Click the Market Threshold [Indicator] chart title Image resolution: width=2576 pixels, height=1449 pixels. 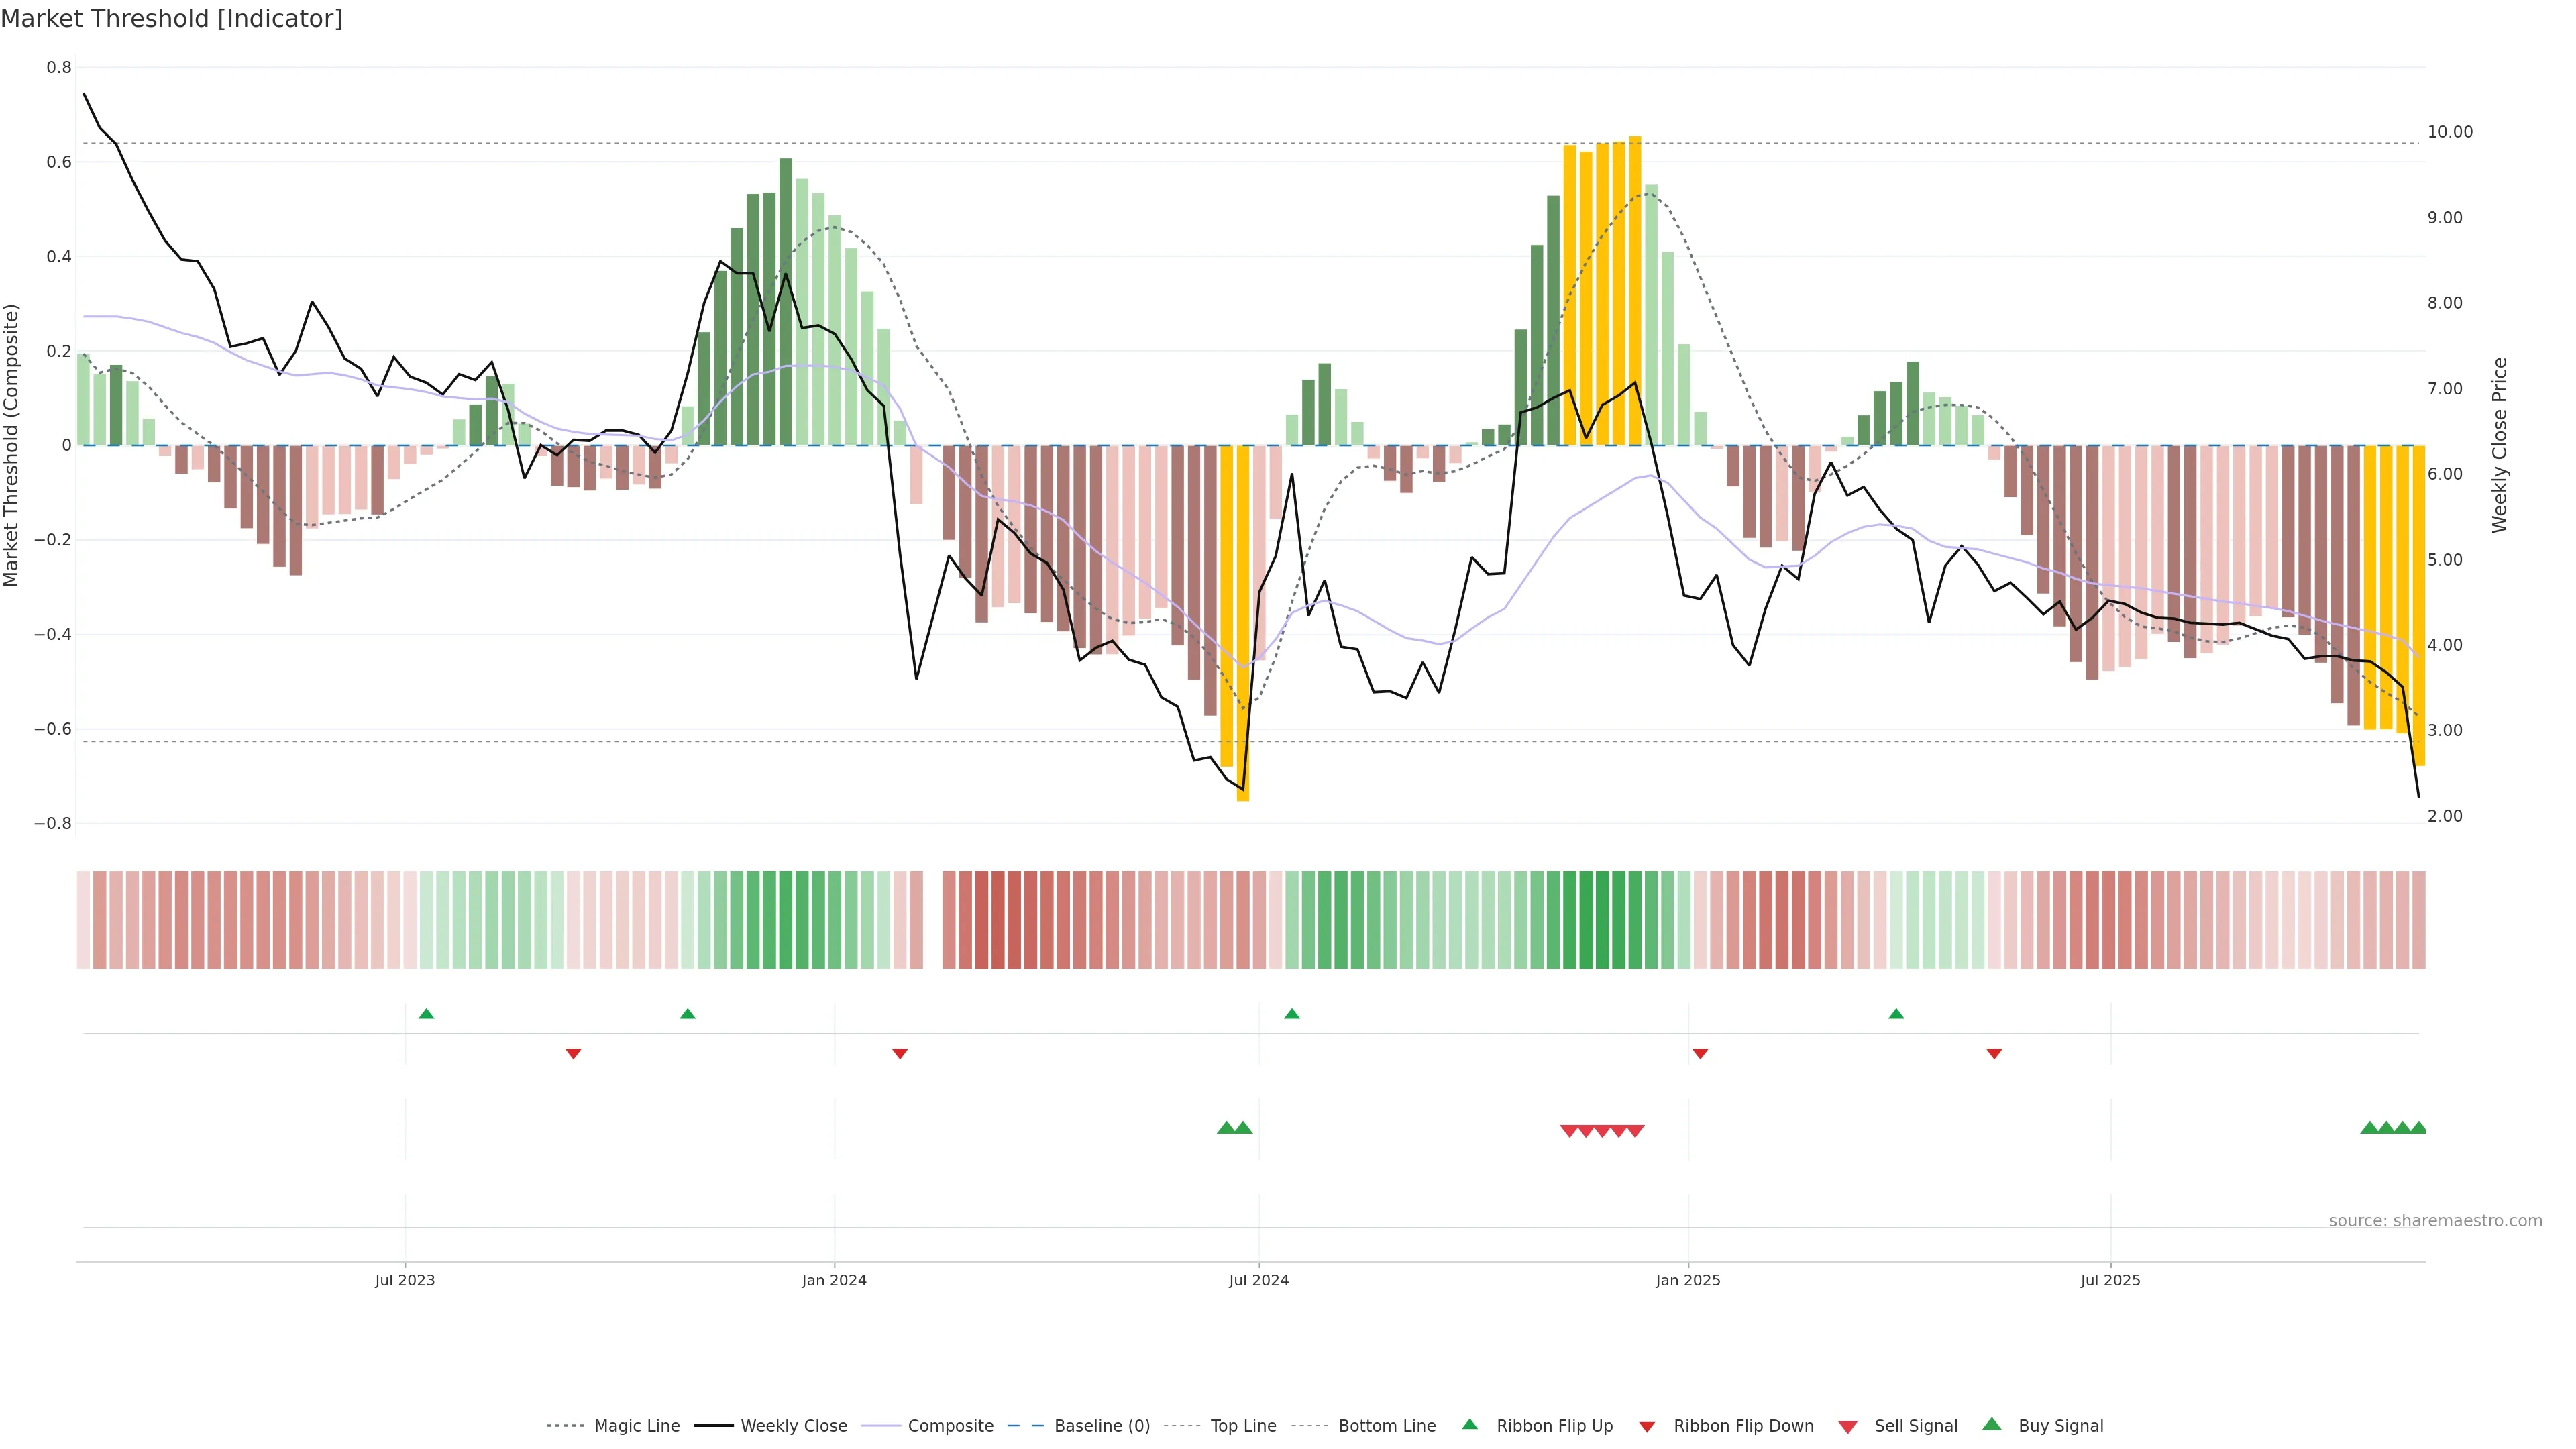[x=171, y=18]
